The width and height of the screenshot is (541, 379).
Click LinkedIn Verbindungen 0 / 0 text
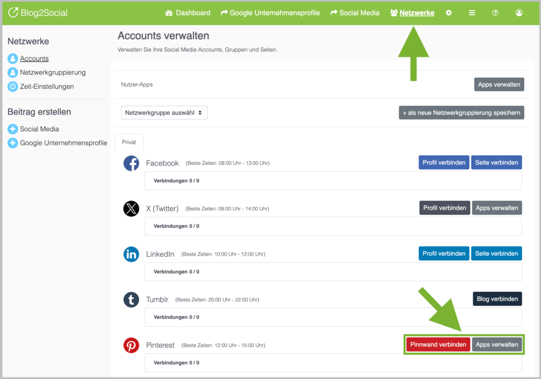[176, 272]
